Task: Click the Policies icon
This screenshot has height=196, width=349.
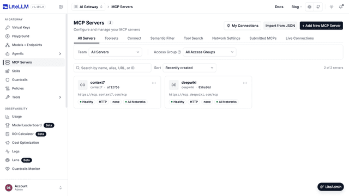Action: coord(8,88)
